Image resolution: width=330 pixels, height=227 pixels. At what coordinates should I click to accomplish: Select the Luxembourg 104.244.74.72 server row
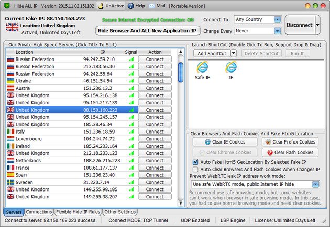point(72,139)
